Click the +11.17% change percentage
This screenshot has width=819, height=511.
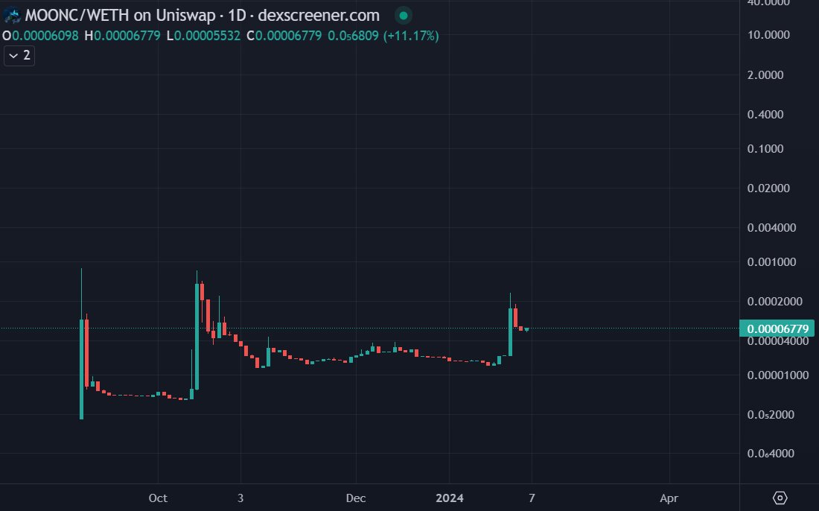point(411,36)
